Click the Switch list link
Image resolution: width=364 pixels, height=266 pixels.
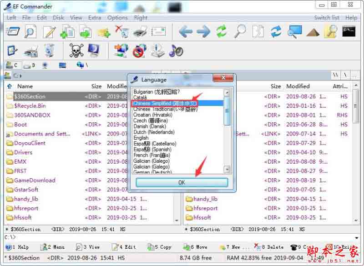tap(327, 18)
